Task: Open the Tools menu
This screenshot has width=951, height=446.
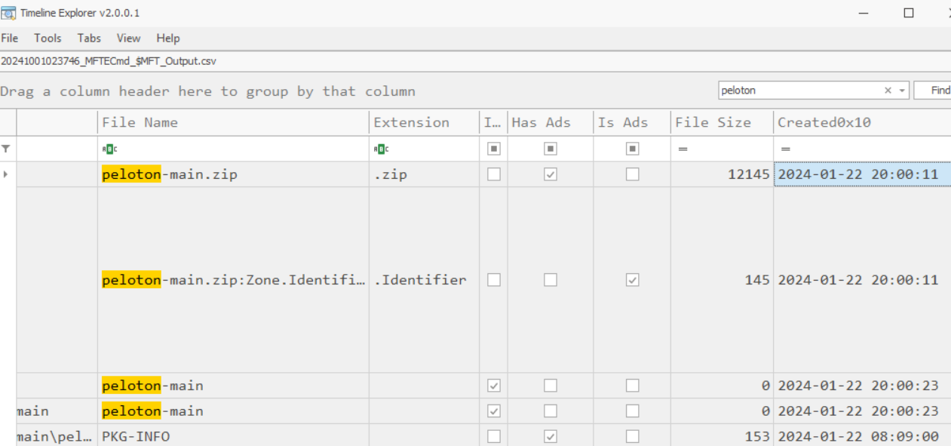Action: point(48,38)
